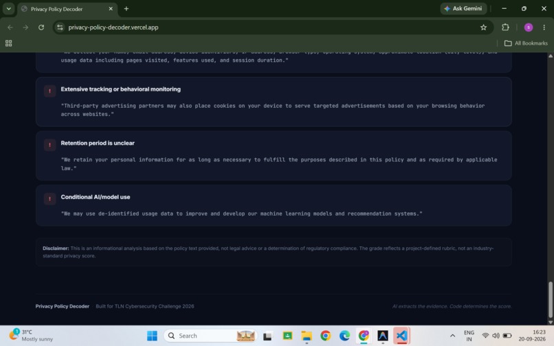The image size is (554, 346).
Task: Click the Retention period is unclear heading
Action: coord(98,143)
